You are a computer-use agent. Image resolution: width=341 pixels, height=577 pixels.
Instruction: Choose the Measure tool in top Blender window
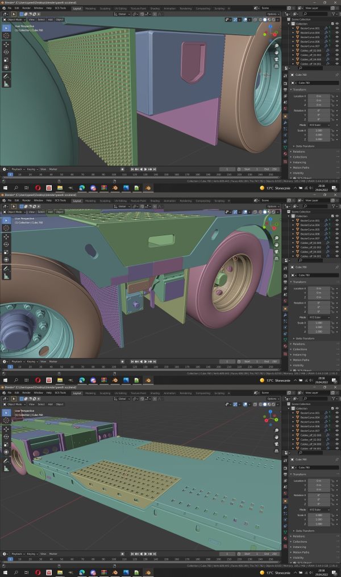6,84
